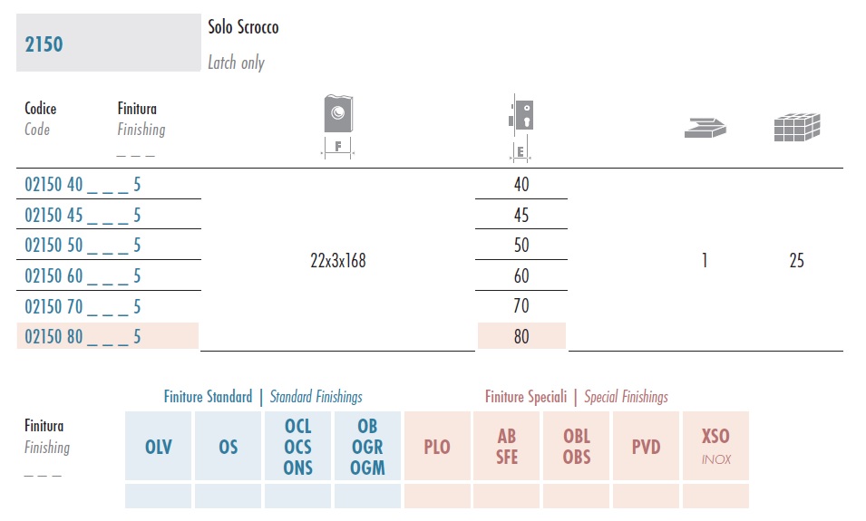Select the OLV standard finishing swatch
The width and height of the screenshot is (866, 521).
tap(158, 446)
